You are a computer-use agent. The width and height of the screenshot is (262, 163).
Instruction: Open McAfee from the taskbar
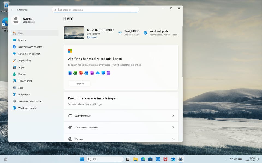[x=165, y=159]
